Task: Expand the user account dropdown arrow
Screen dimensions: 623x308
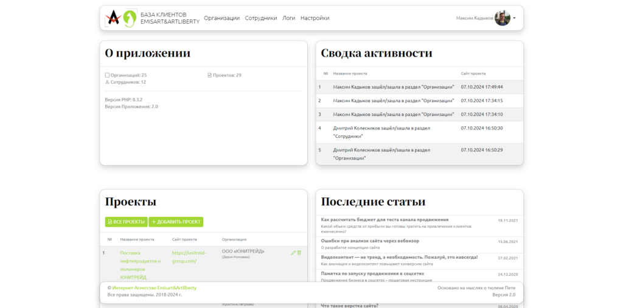Action: (515, 18)
